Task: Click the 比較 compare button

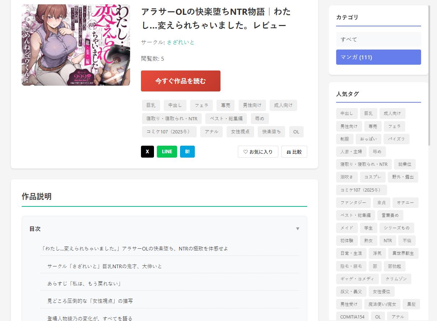Action: 294,152
